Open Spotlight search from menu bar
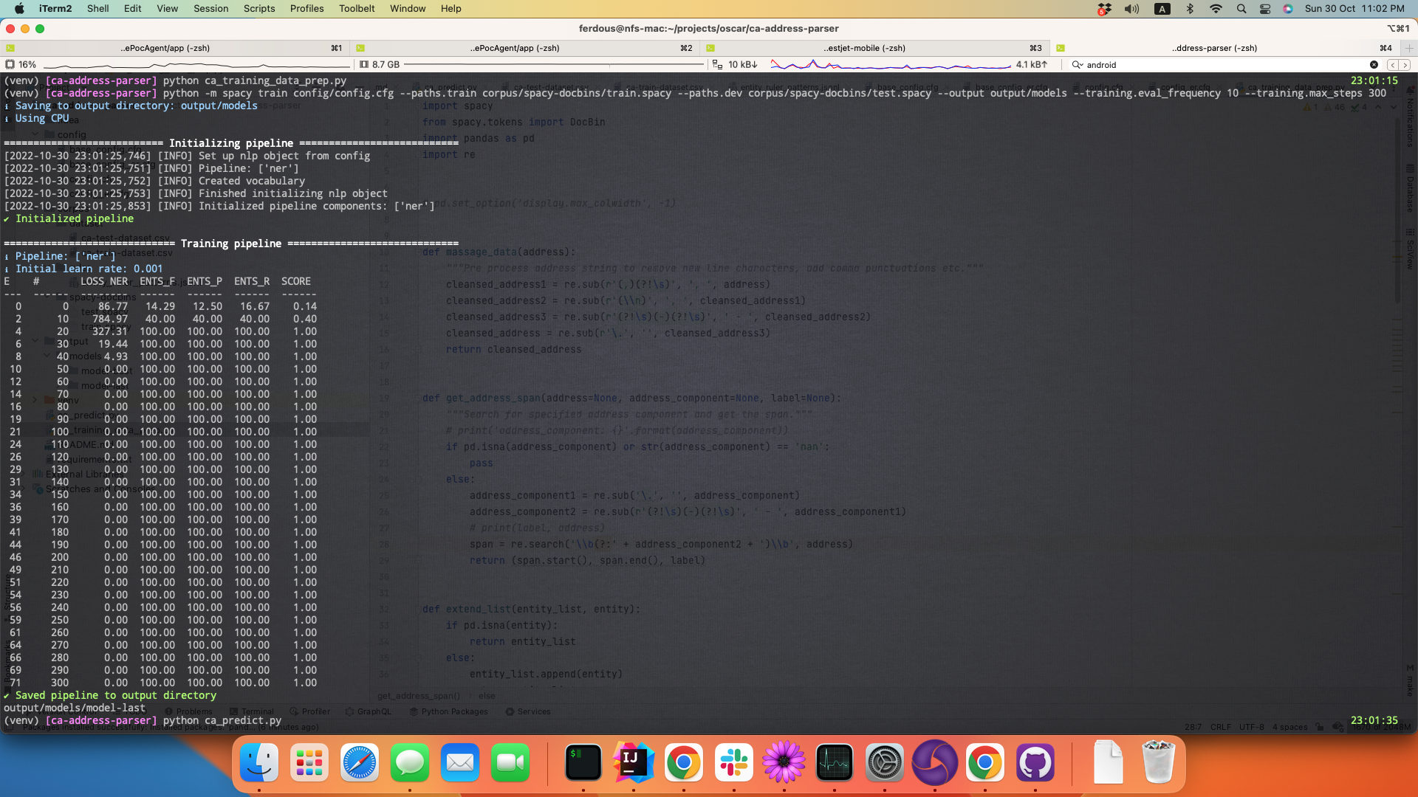Screen dimensions: 1418x797 1241,8
